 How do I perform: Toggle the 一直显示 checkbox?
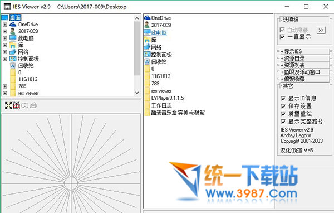[282, 37]
